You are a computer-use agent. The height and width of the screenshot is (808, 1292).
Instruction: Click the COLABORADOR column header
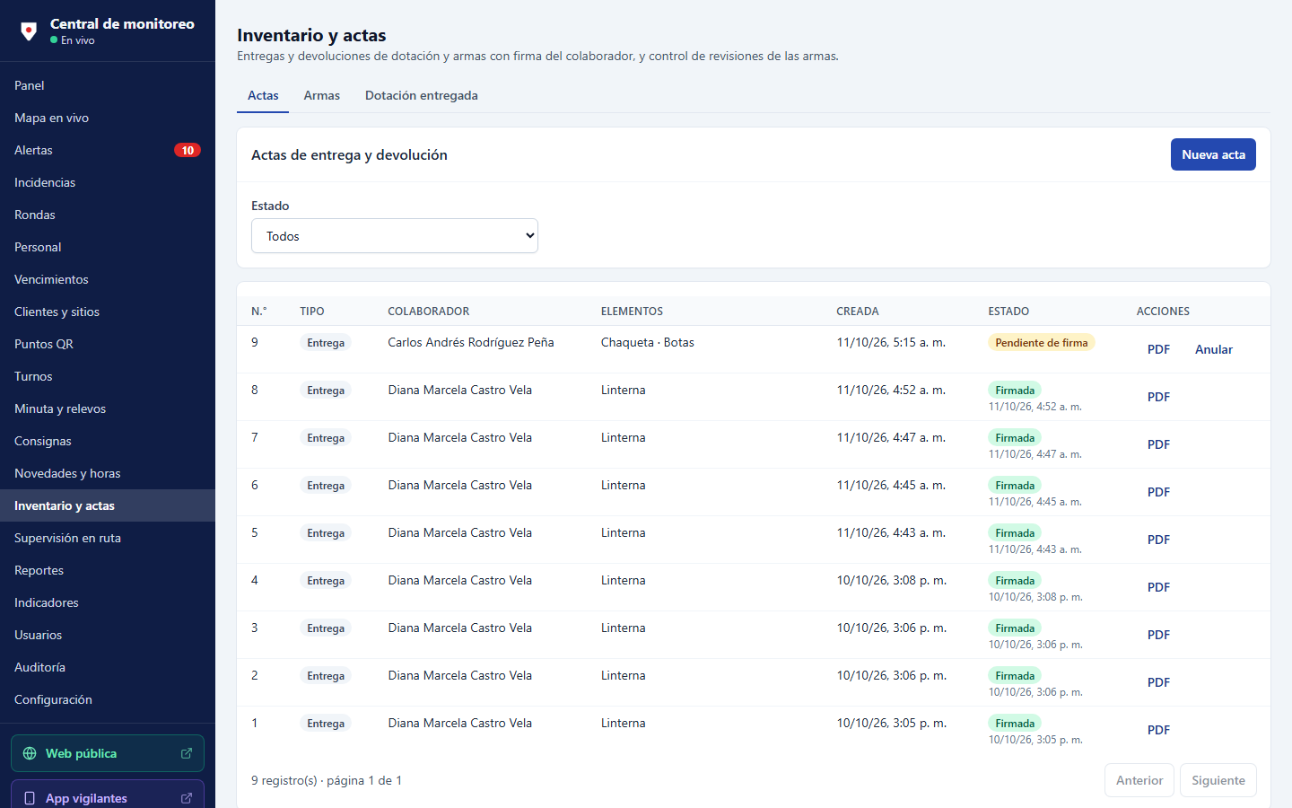coord(429,312)
